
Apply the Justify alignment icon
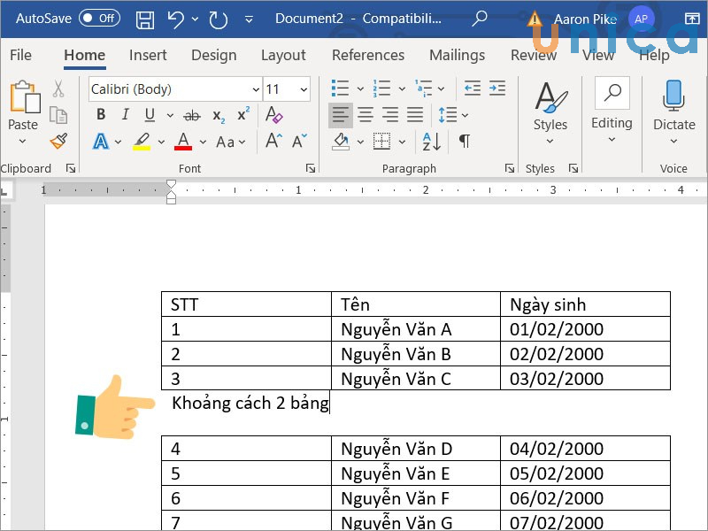coord(415,115)
